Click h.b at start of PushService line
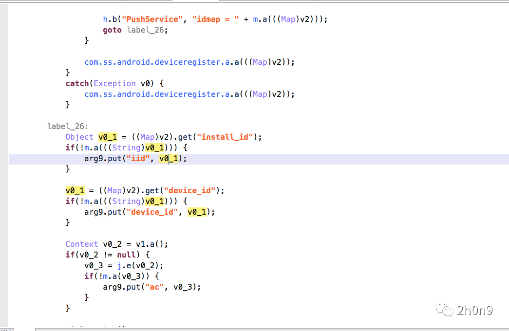Image resolution: width=509 pixels, height=331 pixels. (110, 19)
